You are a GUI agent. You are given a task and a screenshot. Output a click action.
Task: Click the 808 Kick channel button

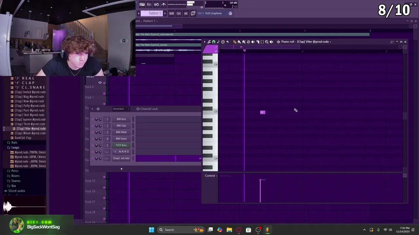click(x=121, y=119)
